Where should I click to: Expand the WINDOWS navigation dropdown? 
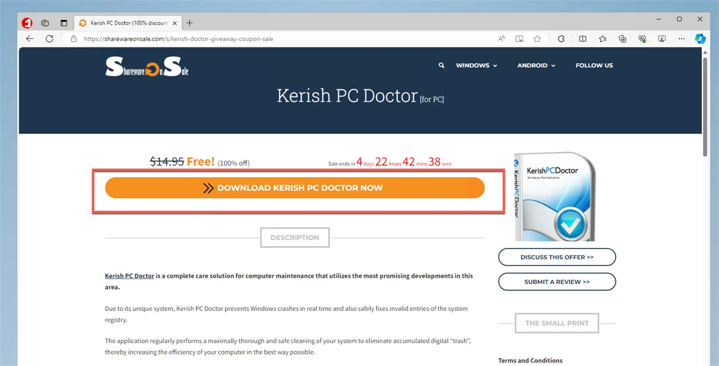476,66
